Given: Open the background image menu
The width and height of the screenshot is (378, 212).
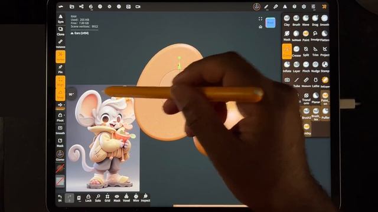Looking at the screenshot, I should [128, 6].
